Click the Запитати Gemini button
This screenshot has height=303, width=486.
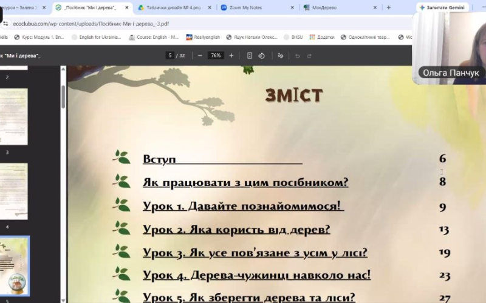click(442, 7)
